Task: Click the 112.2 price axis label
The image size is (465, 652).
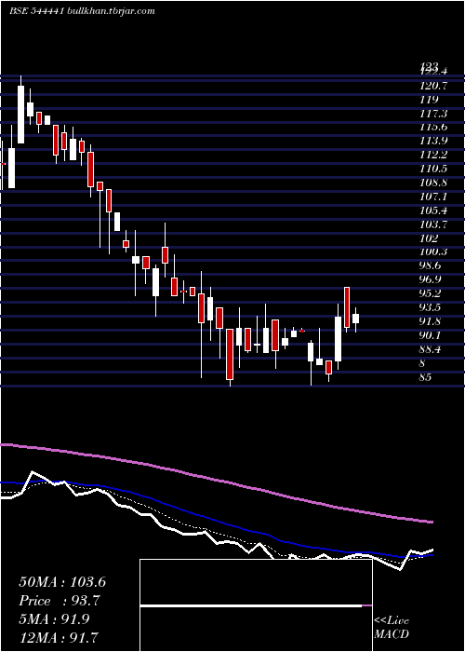Action: pyautogui.click(x=433, y=156)
